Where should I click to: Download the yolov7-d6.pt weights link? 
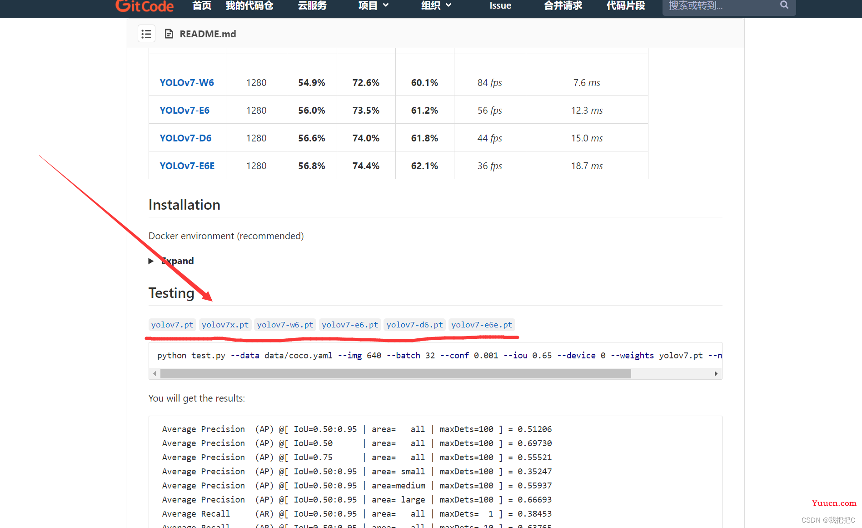coord(414,325)
